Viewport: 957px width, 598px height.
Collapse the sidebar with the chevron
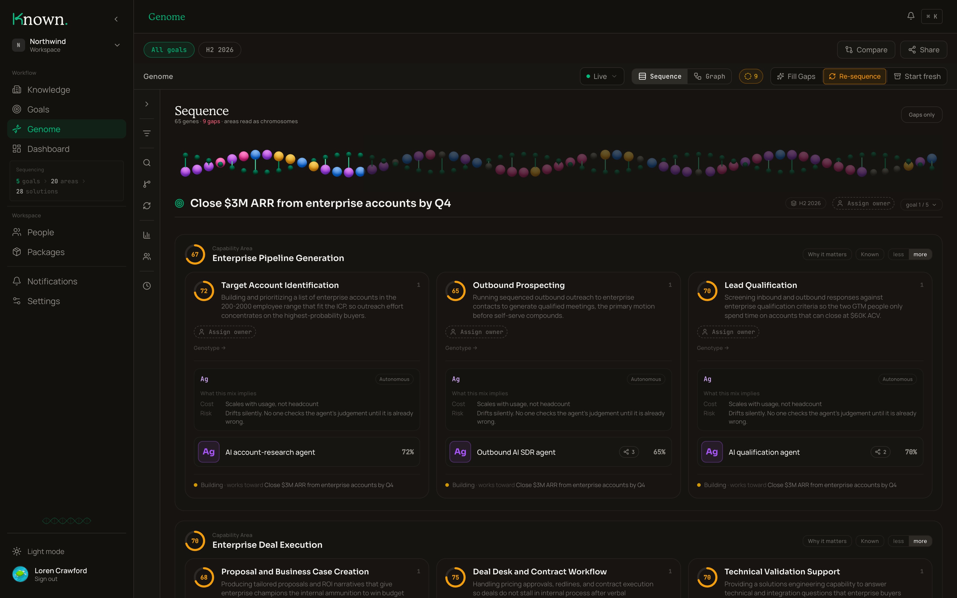pos(116,19)
